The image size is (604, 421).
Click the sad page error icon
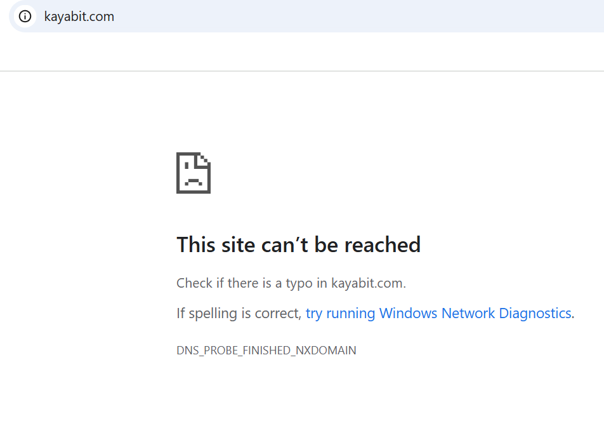click(x=194, y=173)
